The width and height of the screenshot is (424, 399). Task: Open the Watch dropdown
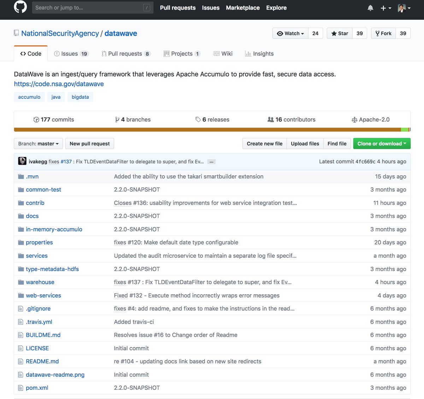[290, 33]
